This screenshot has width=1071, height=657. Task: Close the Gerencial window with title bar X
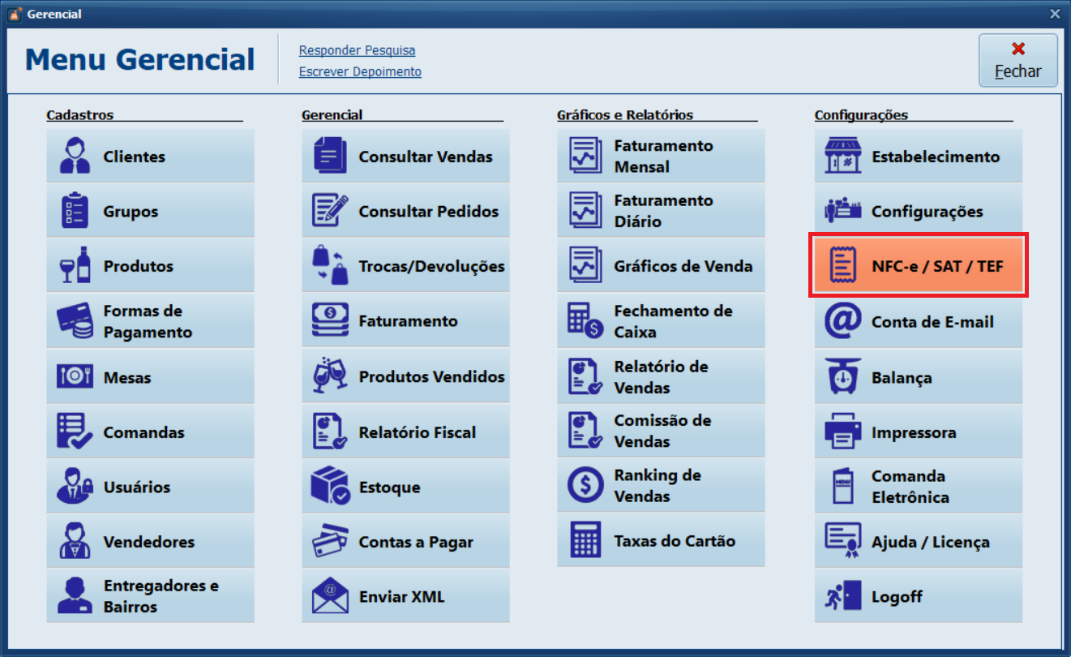coord(1055,14)
